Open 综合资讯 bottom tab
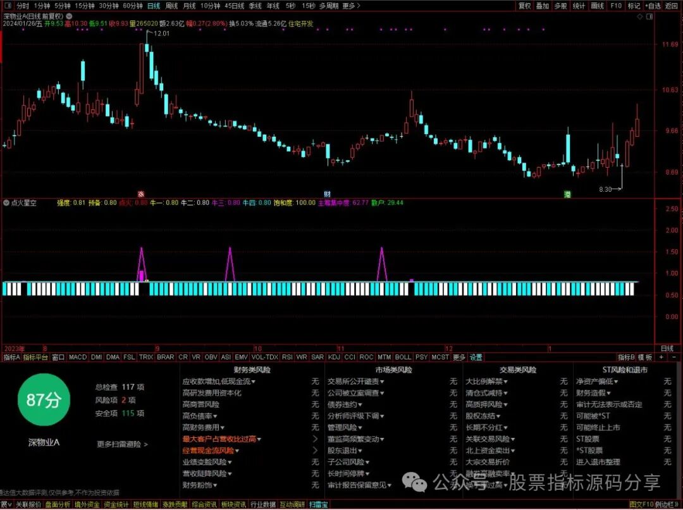The width and height of the screenshot is (683, 510). pos(204,504)
